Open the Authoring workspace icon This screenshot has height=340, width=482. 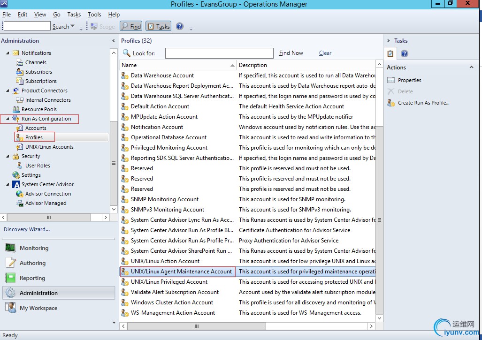tap(10, 263)
